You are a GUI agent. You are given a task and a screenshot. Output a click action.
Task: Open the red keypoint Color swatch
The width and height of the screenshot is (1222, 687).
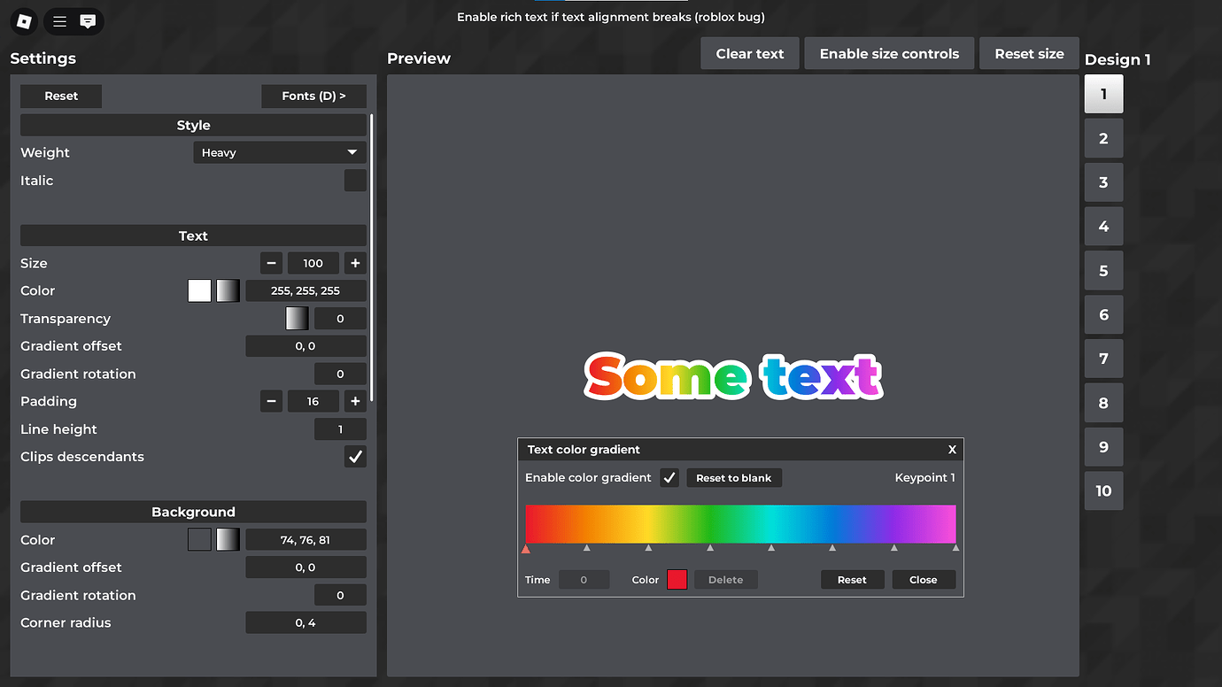(x=677, y=579)
